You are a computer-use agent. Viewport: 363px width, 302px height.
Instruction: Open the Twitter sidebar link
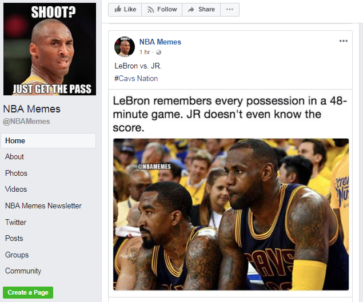(x=15, y=222)
